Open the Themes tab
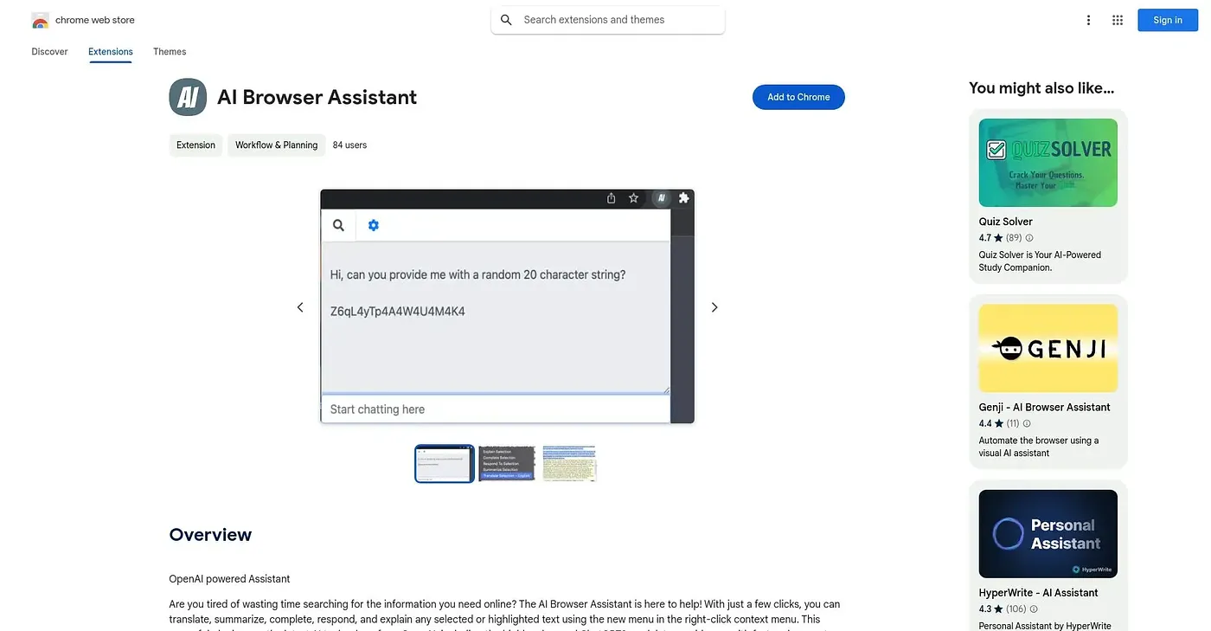Viewport: 1211px width, 631px height. point(170,52)
